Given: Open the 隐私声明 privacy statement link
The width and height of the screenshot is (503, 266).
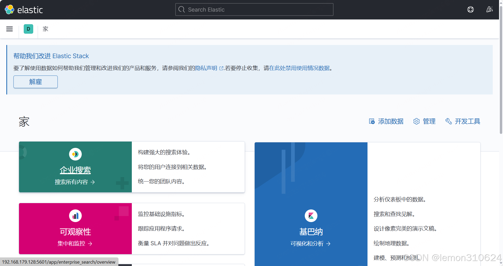Looking at the screenshot, I should pyautogui.click(x=206, y=68).
